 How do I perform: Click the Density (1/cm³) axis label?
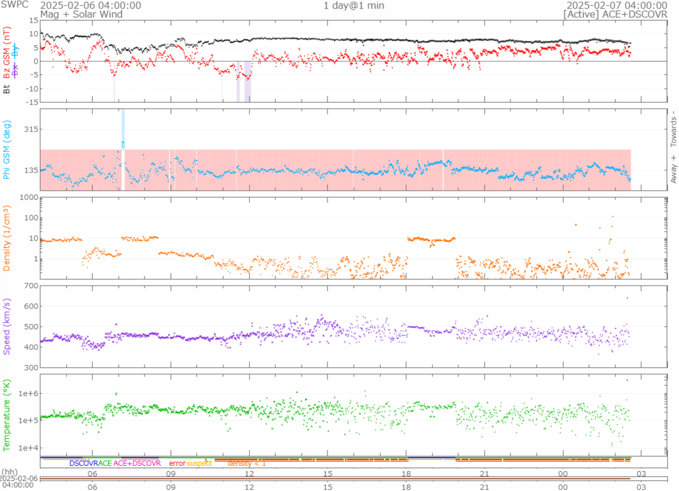coord(7,239)
